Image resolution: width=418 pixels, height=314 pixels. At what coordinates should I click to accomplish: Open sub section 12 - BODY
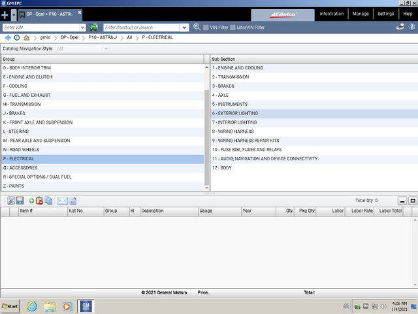pos(314,167)
